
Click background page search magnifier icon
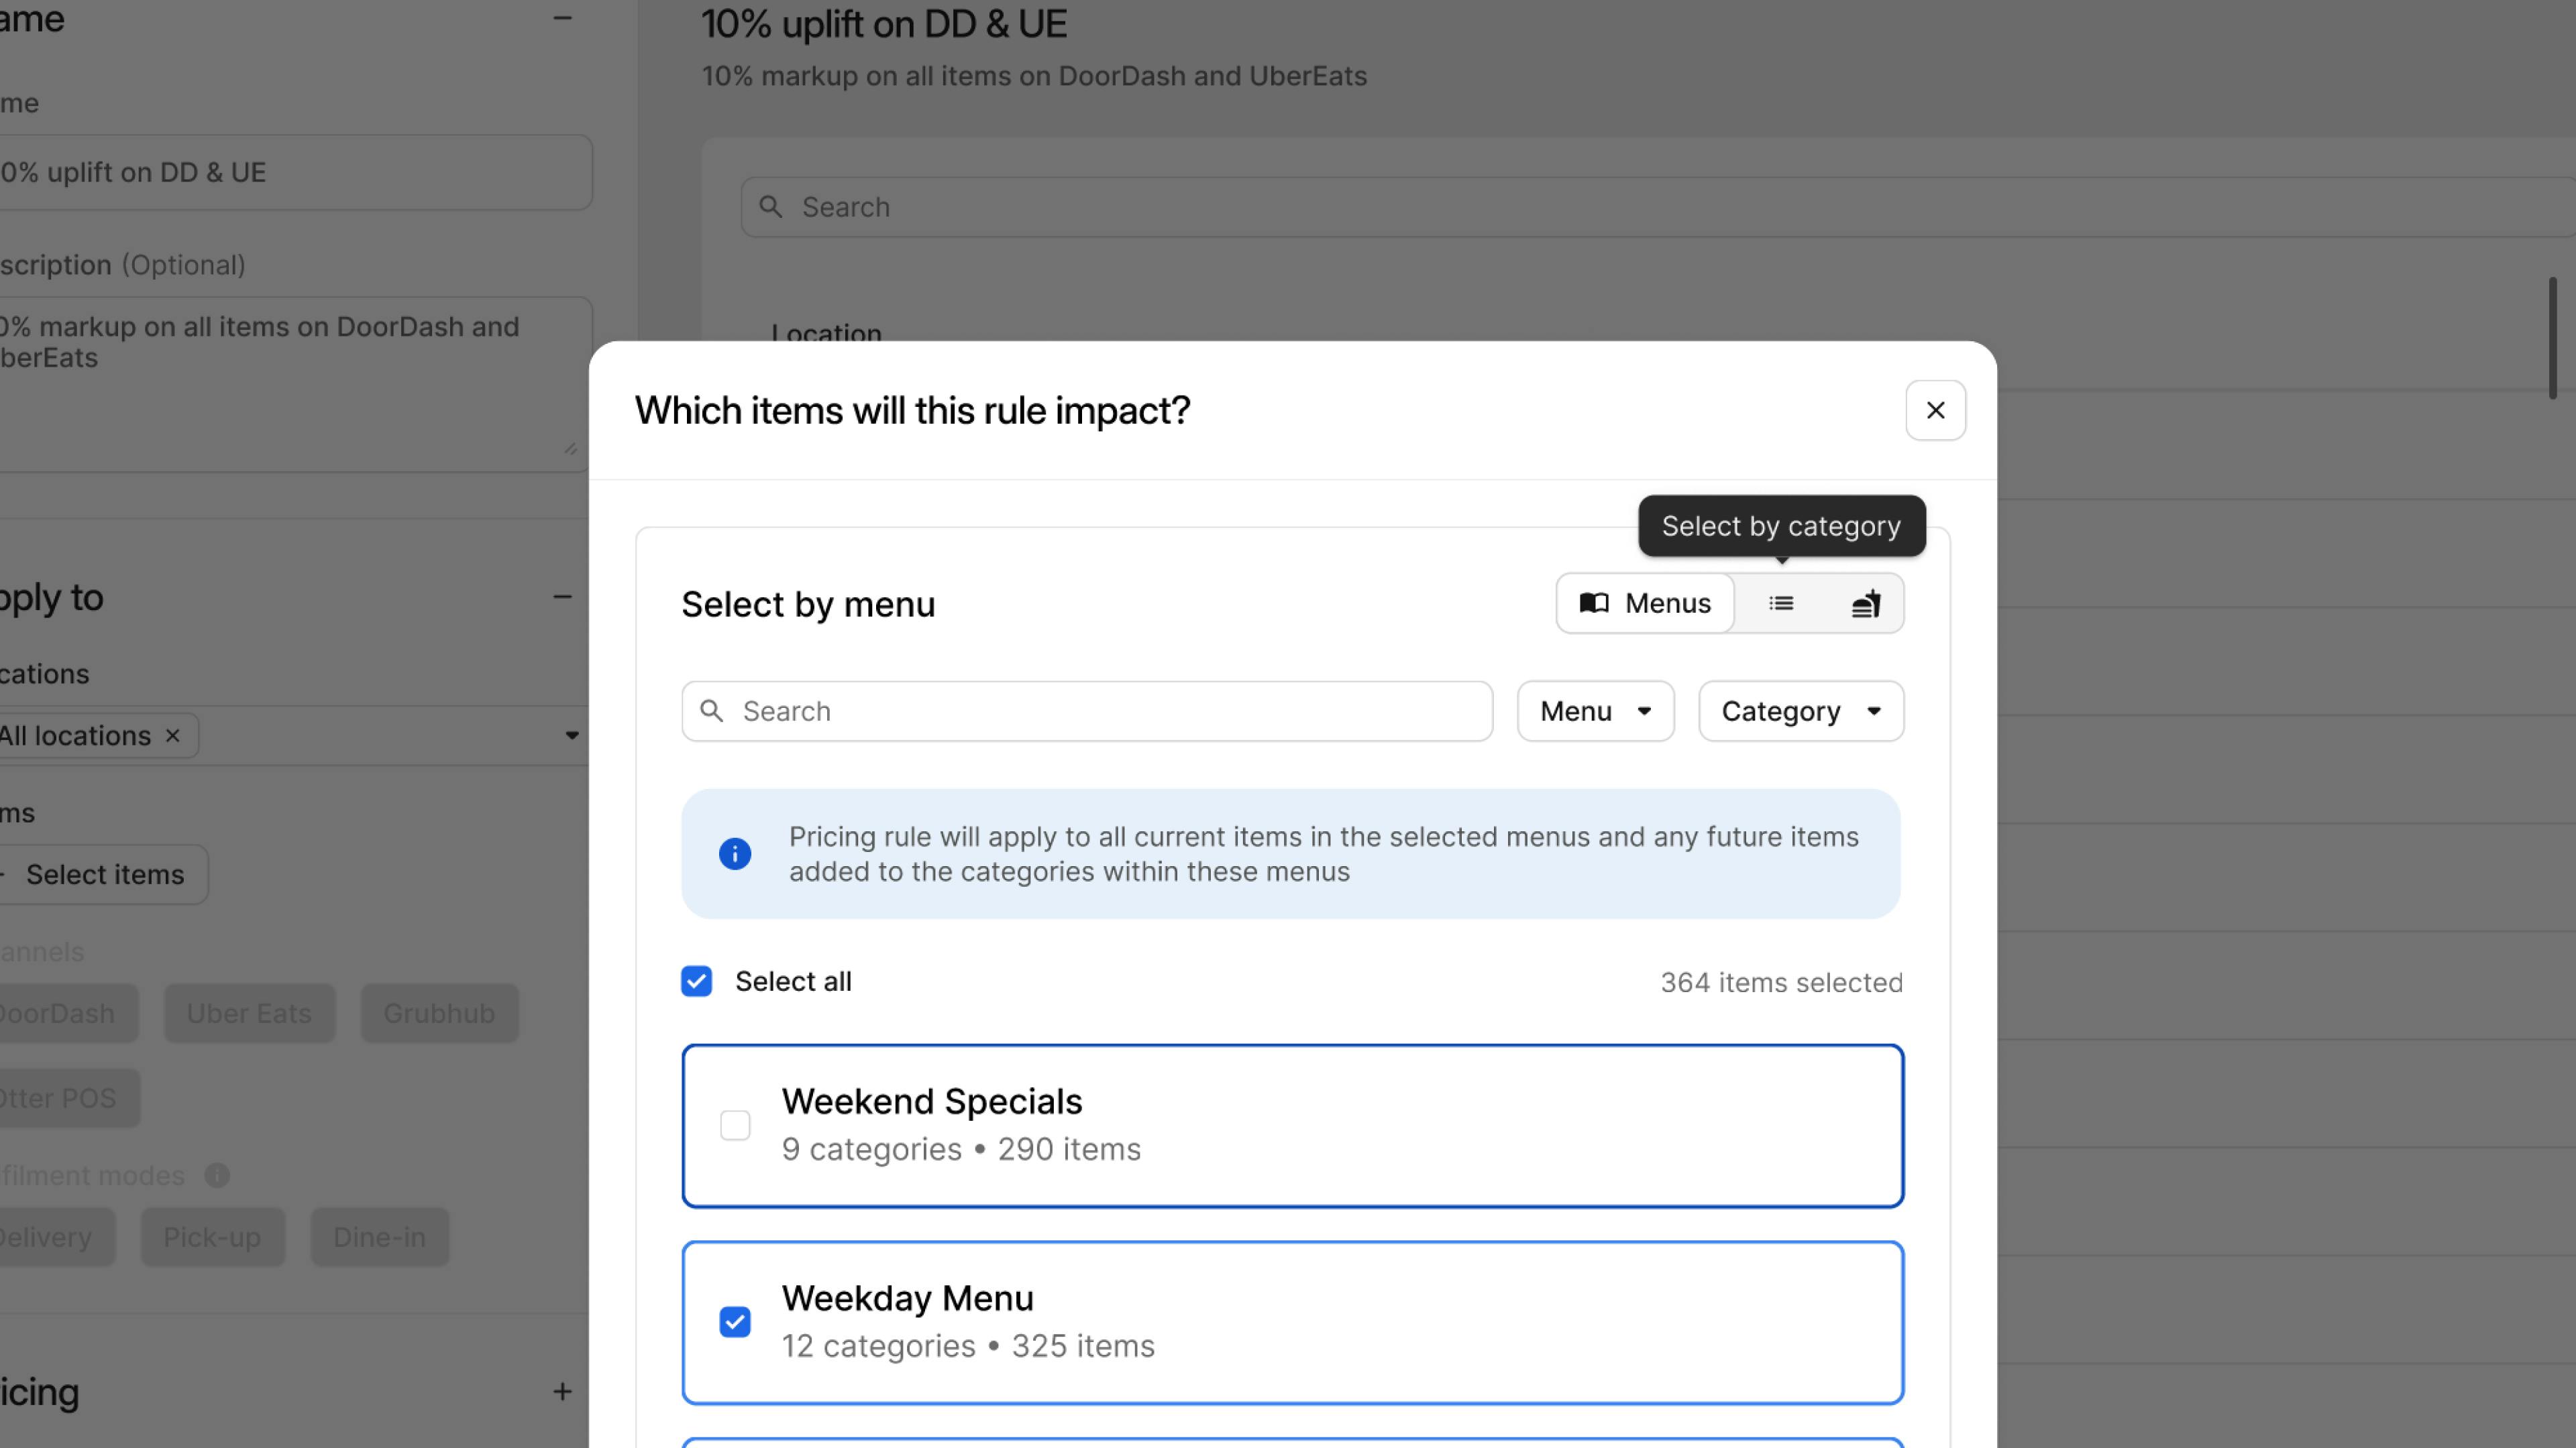pyautogui.click(x=770, y=207)
